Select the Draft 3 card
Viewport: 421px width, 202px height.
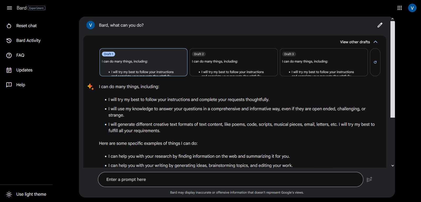324,62
